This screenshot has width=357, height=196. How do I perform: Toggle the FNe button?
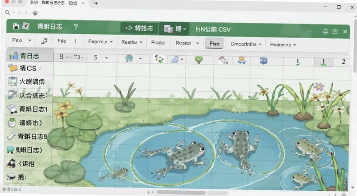pos(214,43)
